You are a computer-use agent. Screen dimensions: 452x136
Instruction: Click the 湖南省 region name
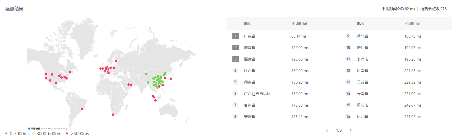coord(250,82)
